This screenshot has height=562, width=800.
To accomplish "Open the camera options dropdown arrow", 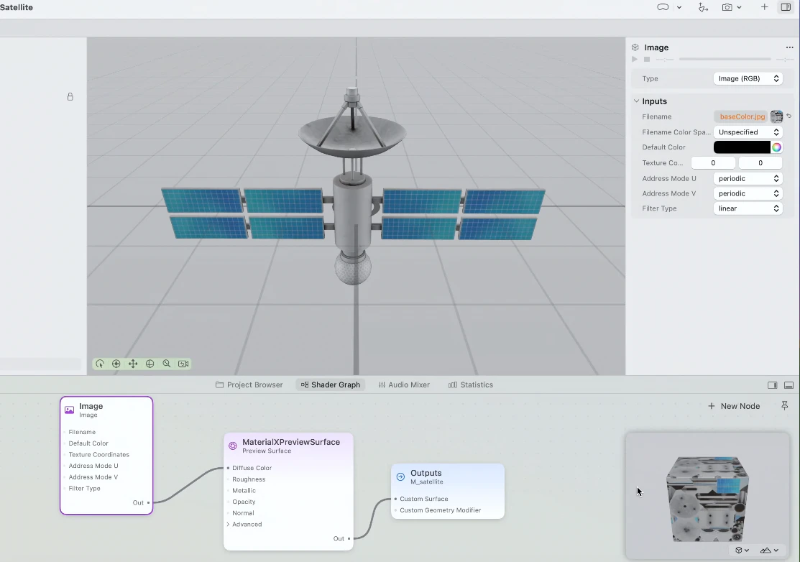I will [739, 8].
